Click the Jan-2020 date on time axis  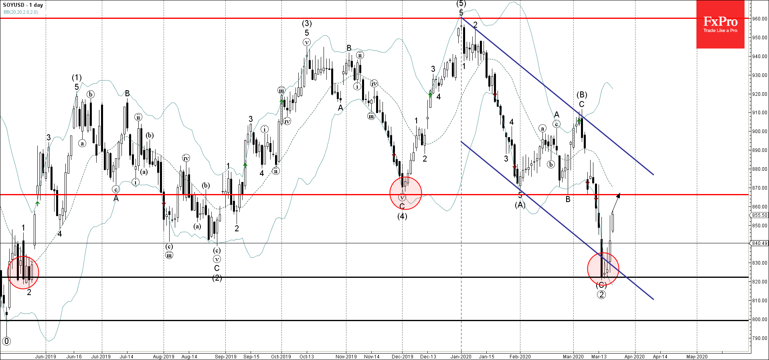point(461,356)
